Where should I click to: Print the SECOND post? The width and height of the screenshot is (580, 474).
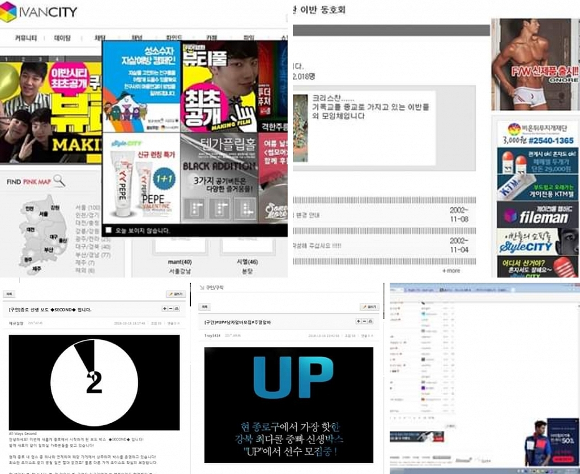(x=177, y=309)
